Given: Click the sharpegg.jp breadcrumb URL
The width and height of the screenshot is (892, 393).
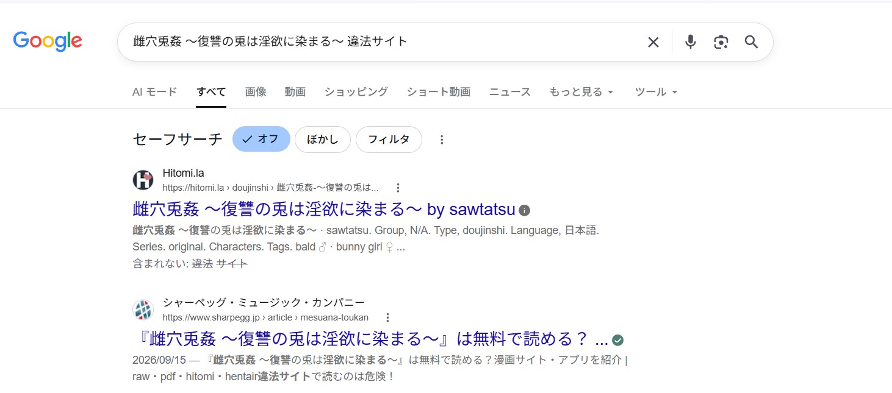Looking at the screenshot, I should (x=265, y=317).
